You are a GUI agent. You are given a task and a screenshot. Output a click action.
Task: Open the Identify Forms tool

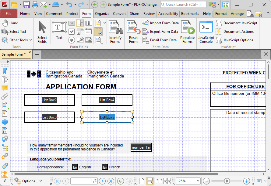click(x=115, y=32)
